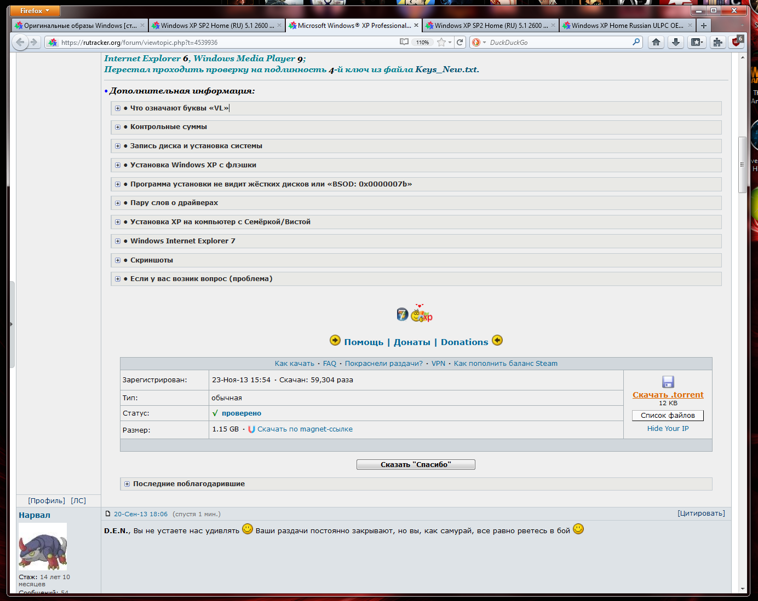758x601 pixels.
Task: Click the 'Донаты' link
Action: point(412,342)
